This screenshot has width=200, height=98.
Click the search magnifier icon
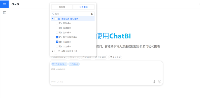(53, 14)
